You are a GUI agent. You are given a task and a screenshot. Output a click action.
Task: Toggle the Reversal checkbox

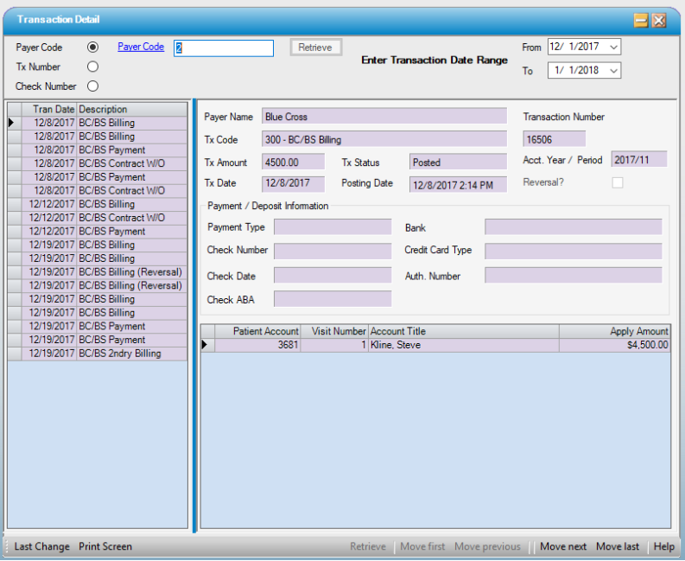pyautogui.click(x=618, y=182)
